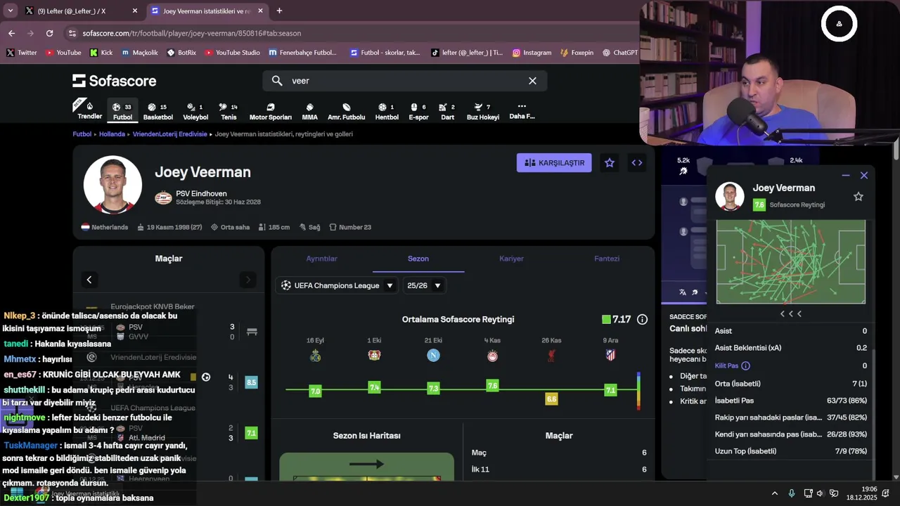This screenshot has height=506, width=900.
Task: Select the Dart sport icon
Action: click(447, 111)
